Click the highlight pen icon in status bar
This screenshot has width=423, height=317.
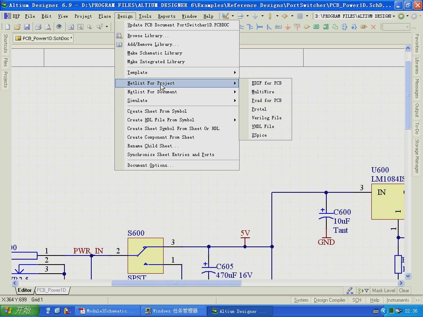point(349,290)
